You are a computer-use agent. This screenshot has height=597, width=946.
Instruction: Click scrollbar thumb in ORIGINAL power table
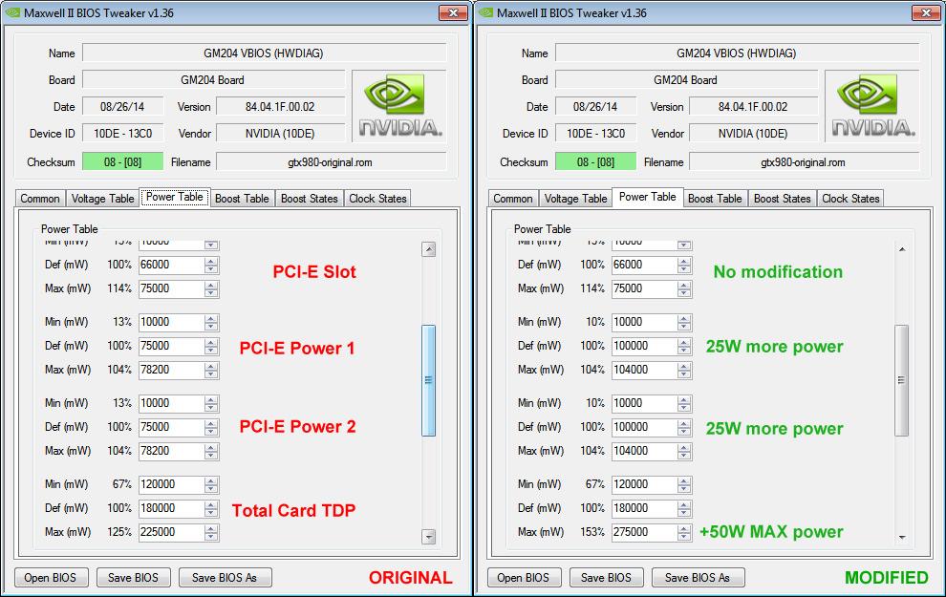pos(429,380)
